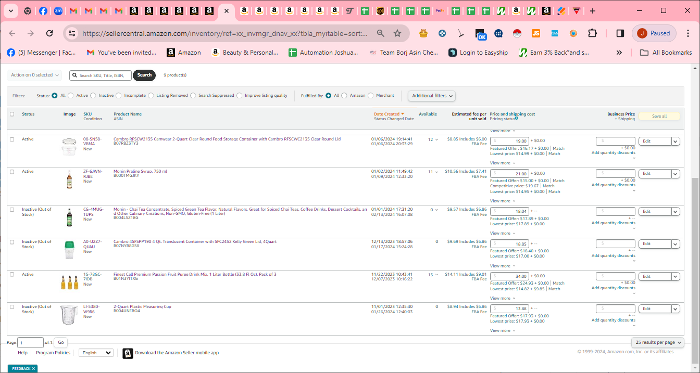Open All Bookmarks folder
The height and width of the screenshot is (373, 700).
coord(666,53)
